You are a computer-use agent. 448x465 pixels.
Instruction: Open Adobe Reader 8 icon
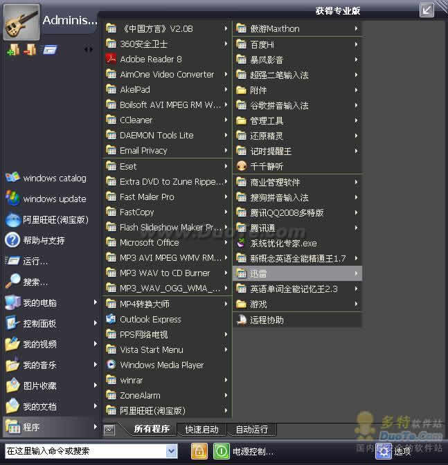111,59
